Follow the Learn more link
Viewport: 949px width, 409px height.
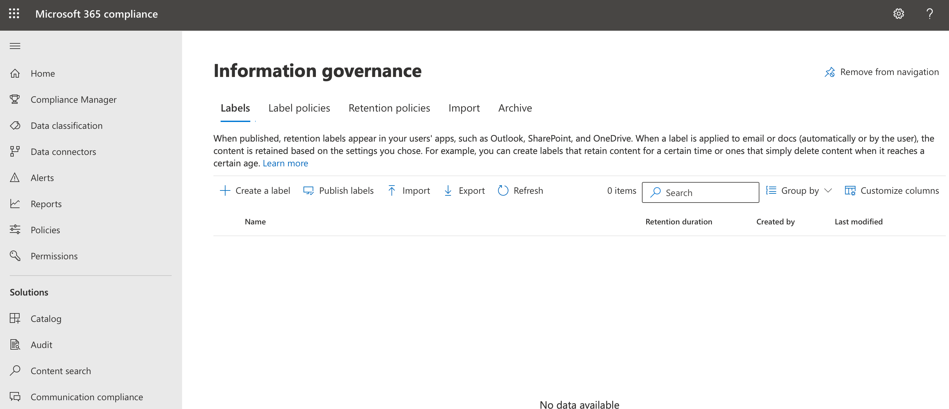coord(285,163)
